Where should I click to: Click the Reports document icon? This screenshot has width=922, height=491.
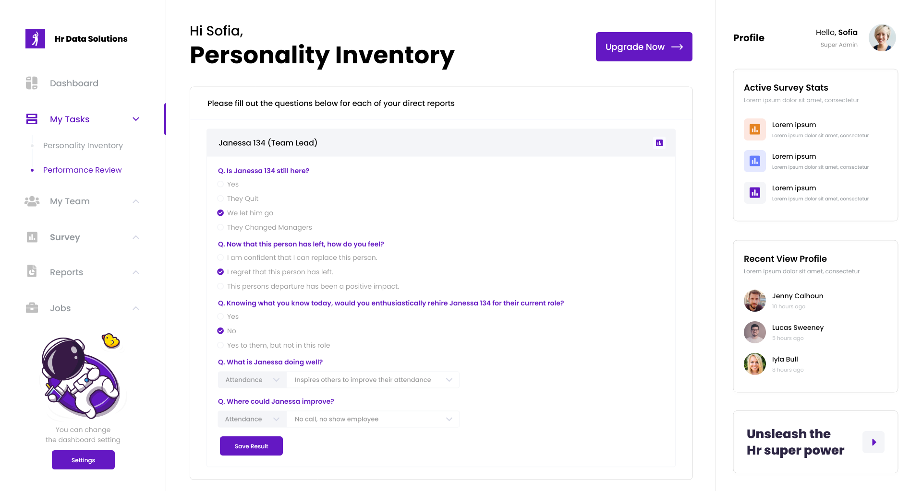[32, 271]
